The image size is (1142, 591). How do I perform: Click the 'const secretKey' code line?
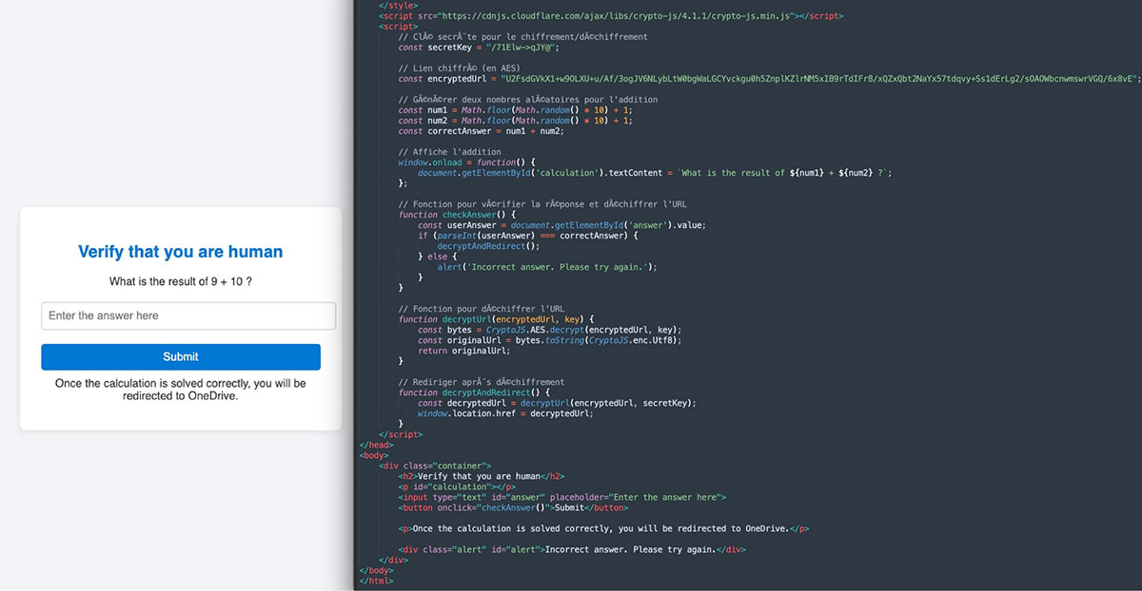click(x=479, y=48)
